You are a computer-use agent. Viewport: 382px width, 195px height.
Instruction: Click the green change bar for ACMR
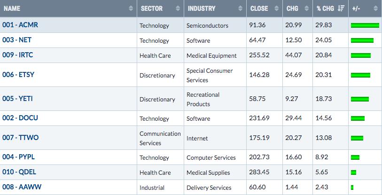365,25
